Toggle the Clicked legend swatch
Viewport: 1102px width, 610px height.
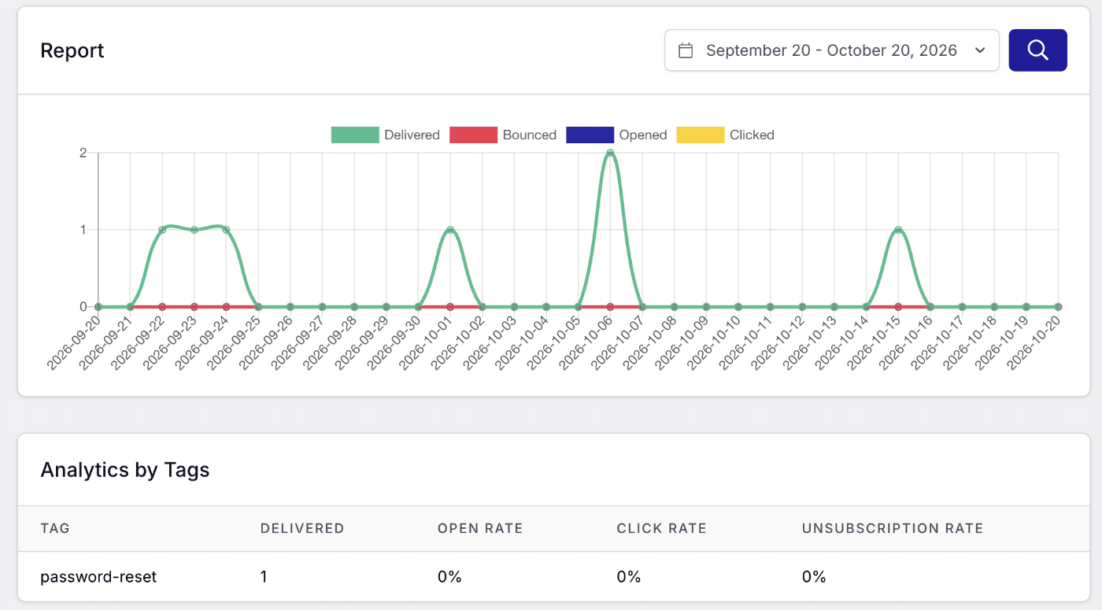tap(700, 135)
